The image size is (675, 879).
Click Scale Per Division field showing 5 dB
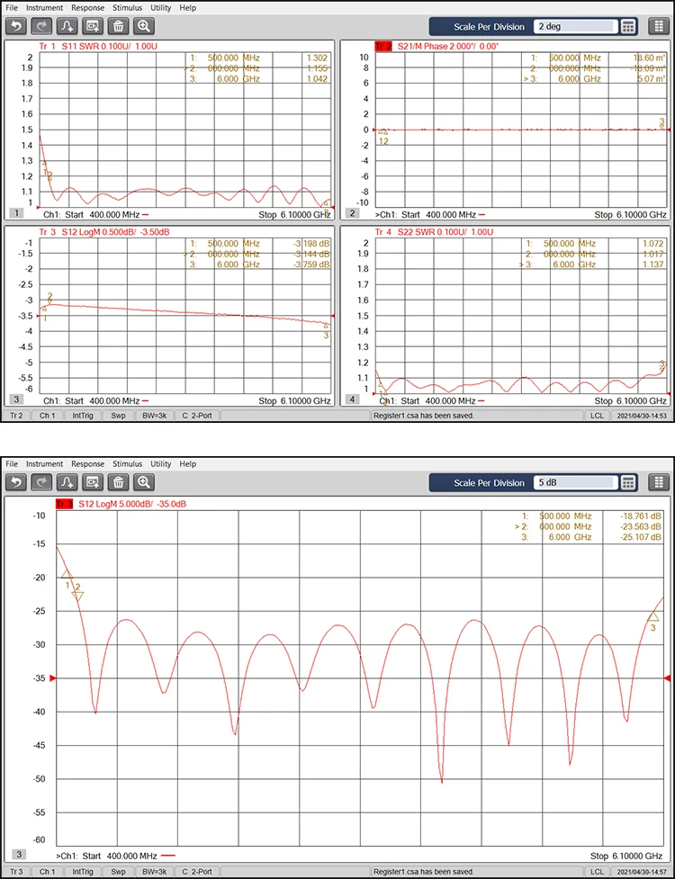(575, 482)
